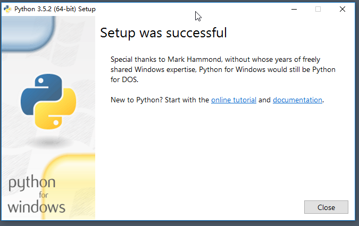359x226 pixels.
Task: Click the word "python" in sidebar banner
Action: pos(32,184)
